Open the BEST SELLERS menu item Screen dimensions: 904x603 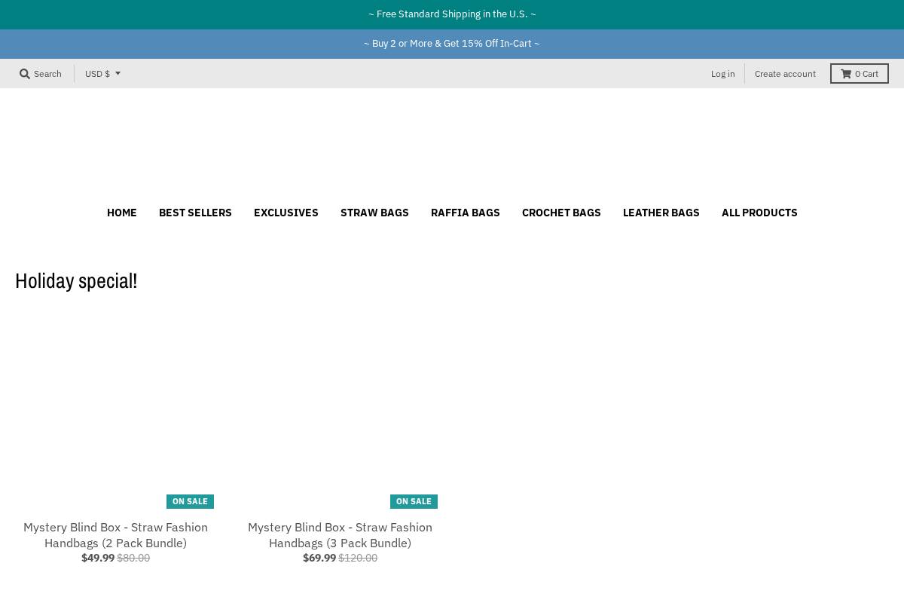coord(195,213)
